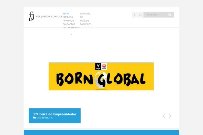Open the FJC category link in caption
The height and width of the screenshot is (135, 203).
click(51, 118)
